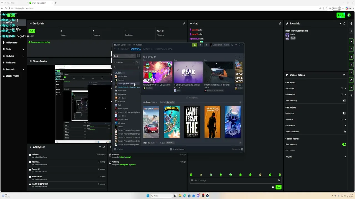Open the Oblíbené sort order dropdown
Image resolution: width=355 pixels, height=199 pixels.
(x=170, y=102)
